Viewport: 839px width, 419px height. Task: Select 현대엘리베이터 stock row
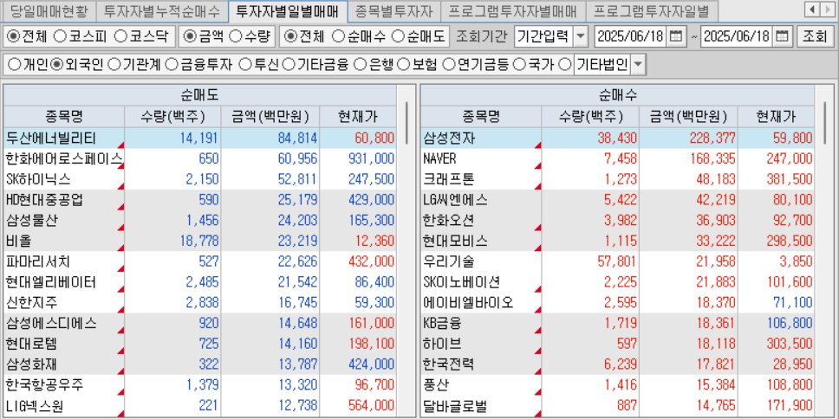point(200,281)
